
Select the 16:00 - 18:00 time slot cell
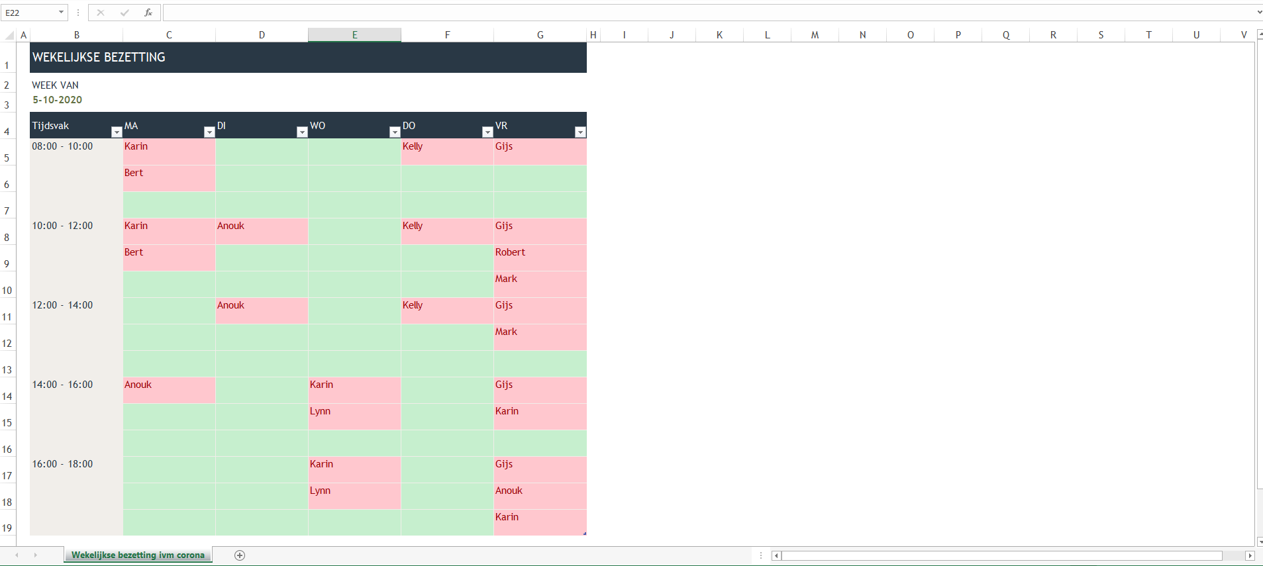click(76, 469)
